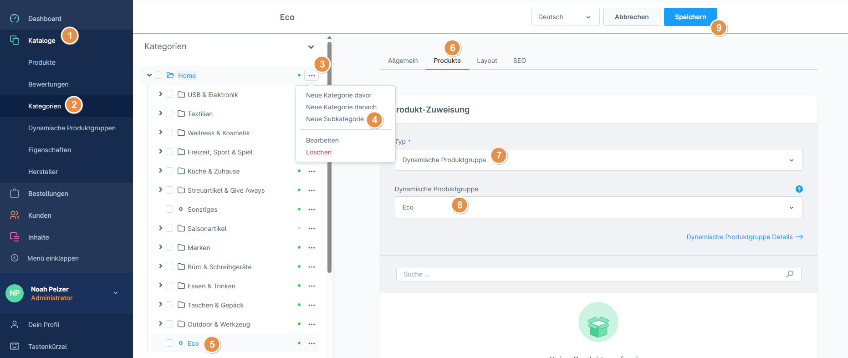This screenshot has width=848, height=358.
Task: Open the Deutsch language dropdown
Action: [565, 17]
